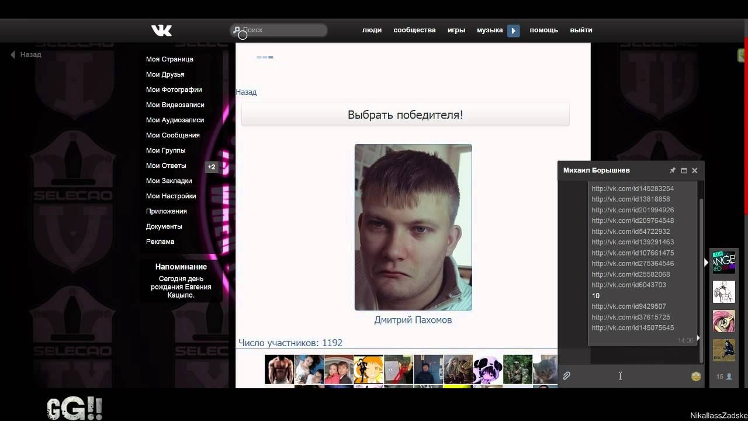
Task: Open the помощь menu item
Action: point(544,30)
